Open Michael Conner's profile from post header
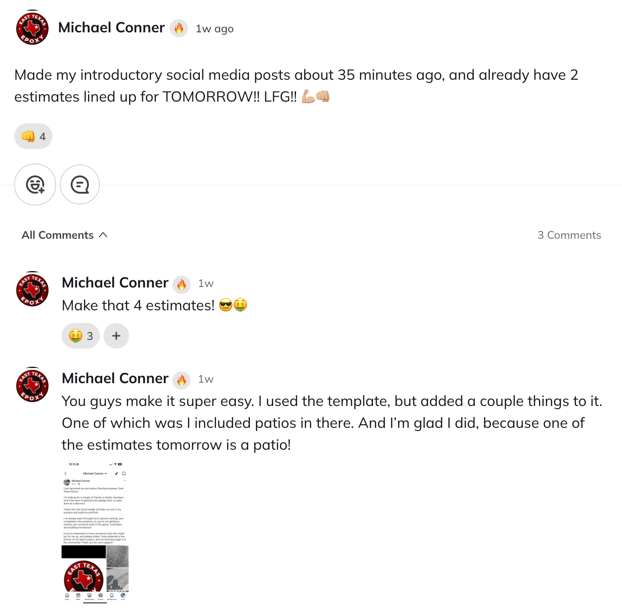The image size is (622, 616). tap(112, 28)
